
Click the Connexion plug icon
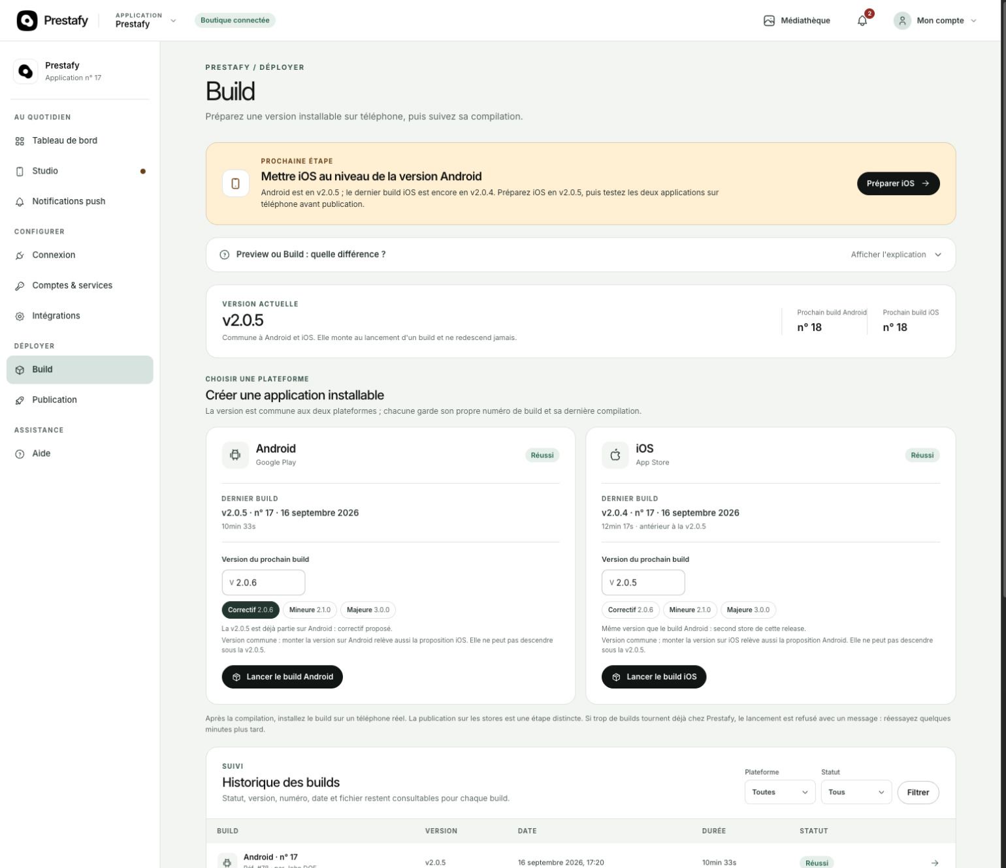[x=20, y=255]
